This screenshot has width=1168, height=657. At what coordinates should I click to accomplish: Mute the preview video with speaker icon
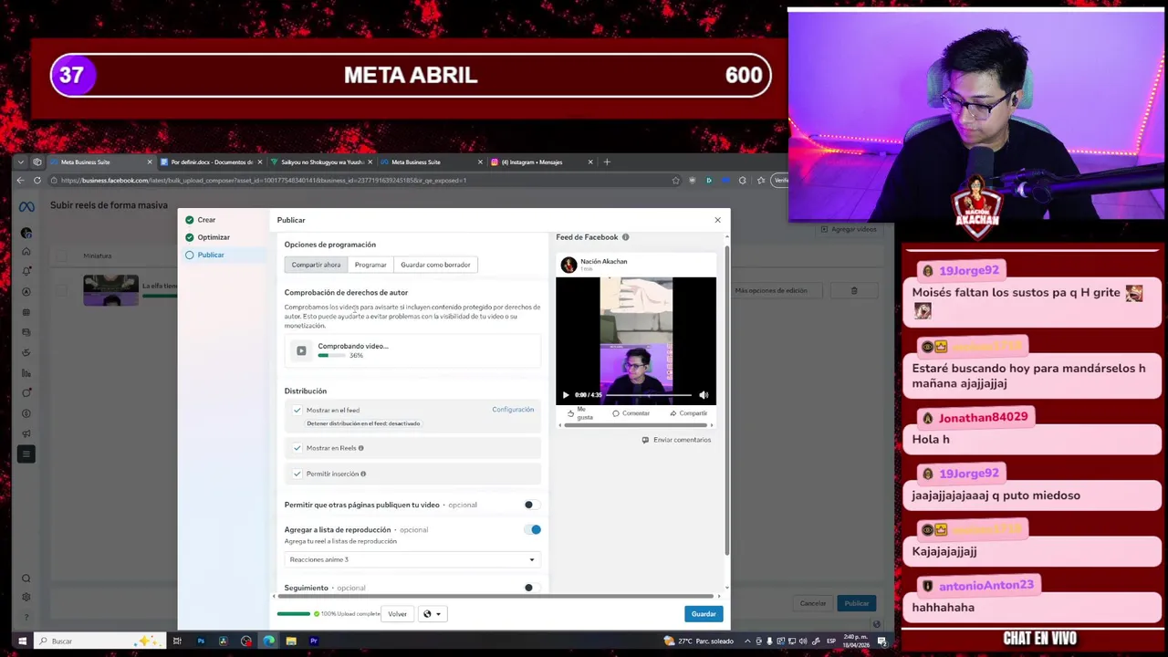click(704, 395)
